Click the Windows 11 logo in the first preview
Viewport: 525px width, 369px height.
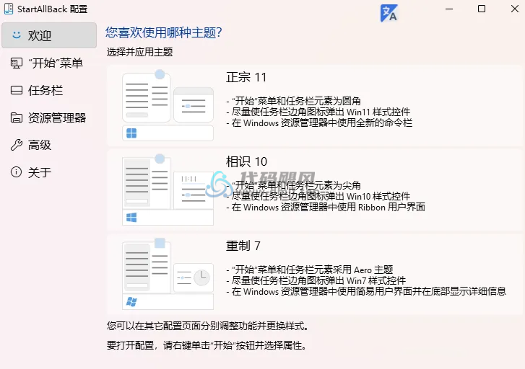(x=131, y=133)
